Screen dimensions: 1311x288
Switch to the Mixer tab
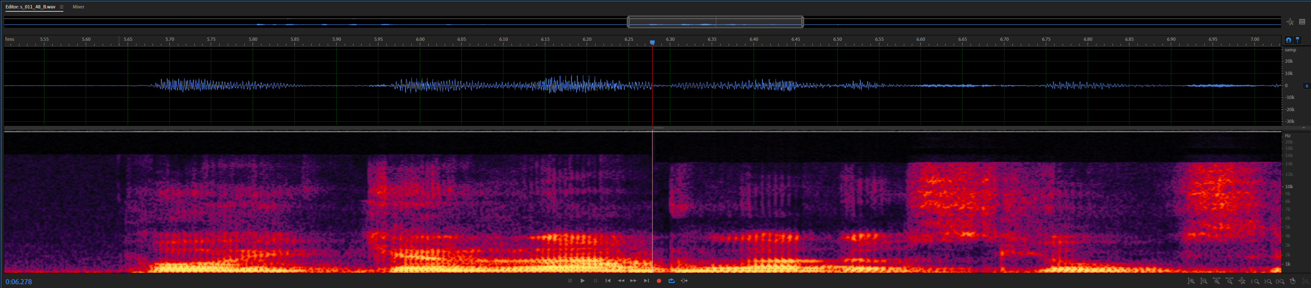[79, 7]
